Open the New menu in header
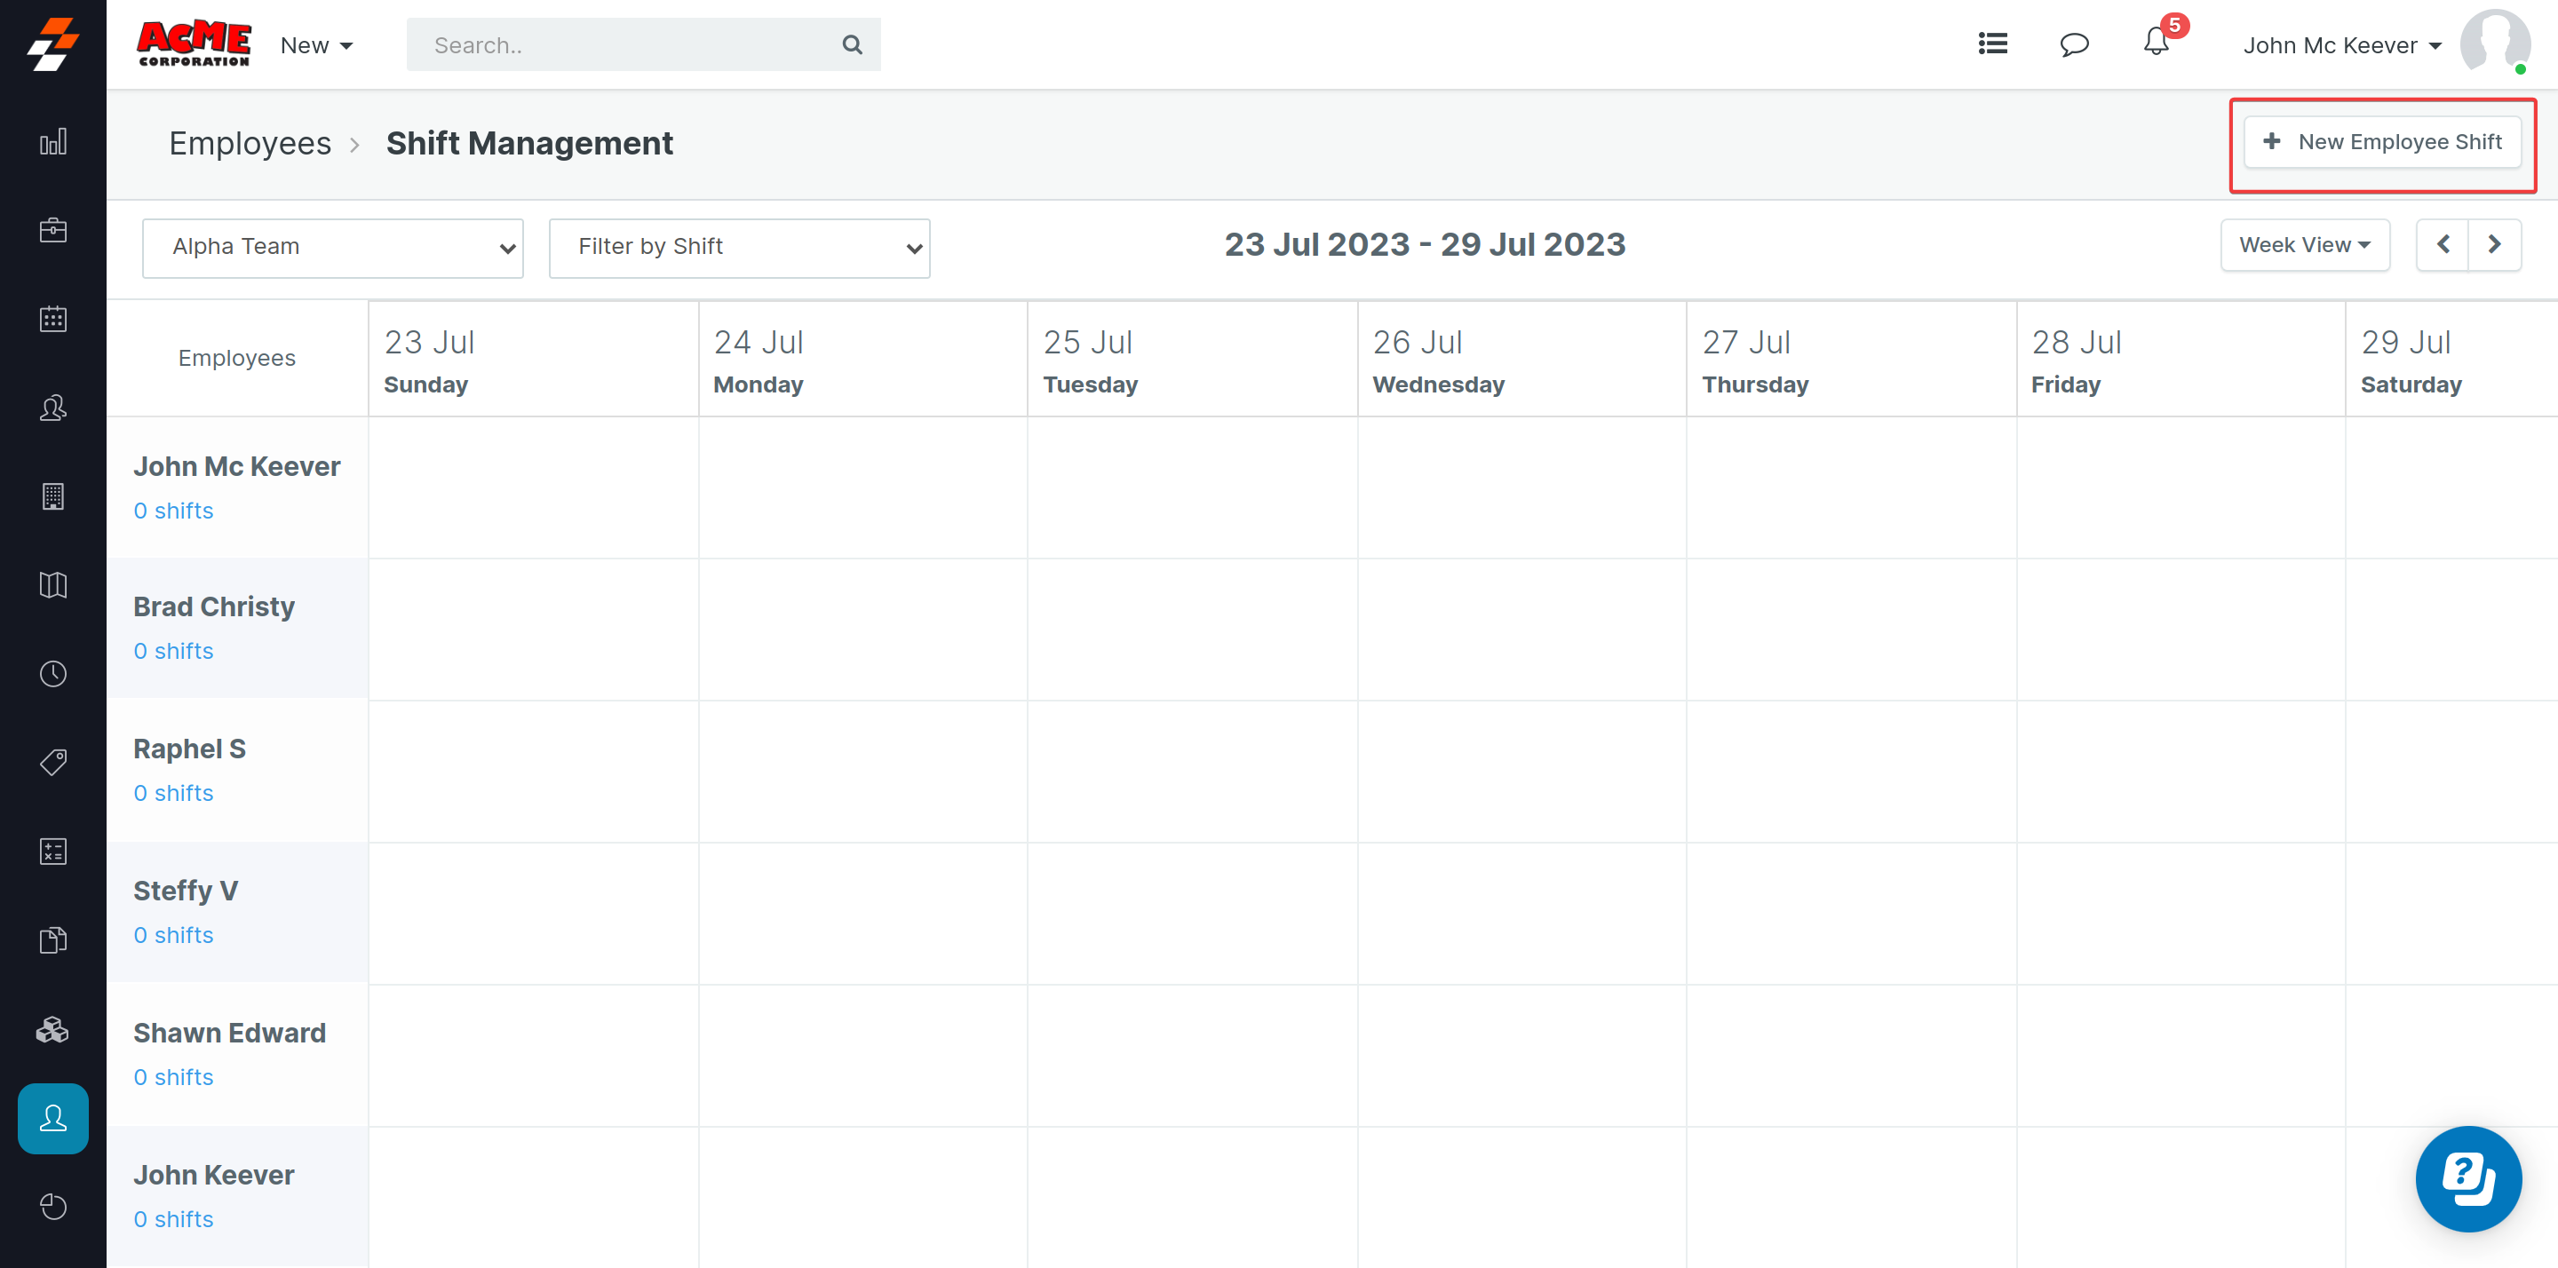 click(x=316, y=45)
